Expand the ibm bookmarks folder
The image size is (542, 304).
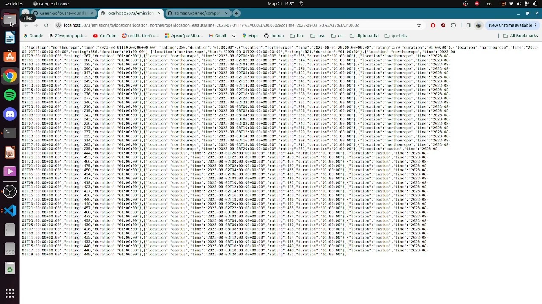point(297,36)
